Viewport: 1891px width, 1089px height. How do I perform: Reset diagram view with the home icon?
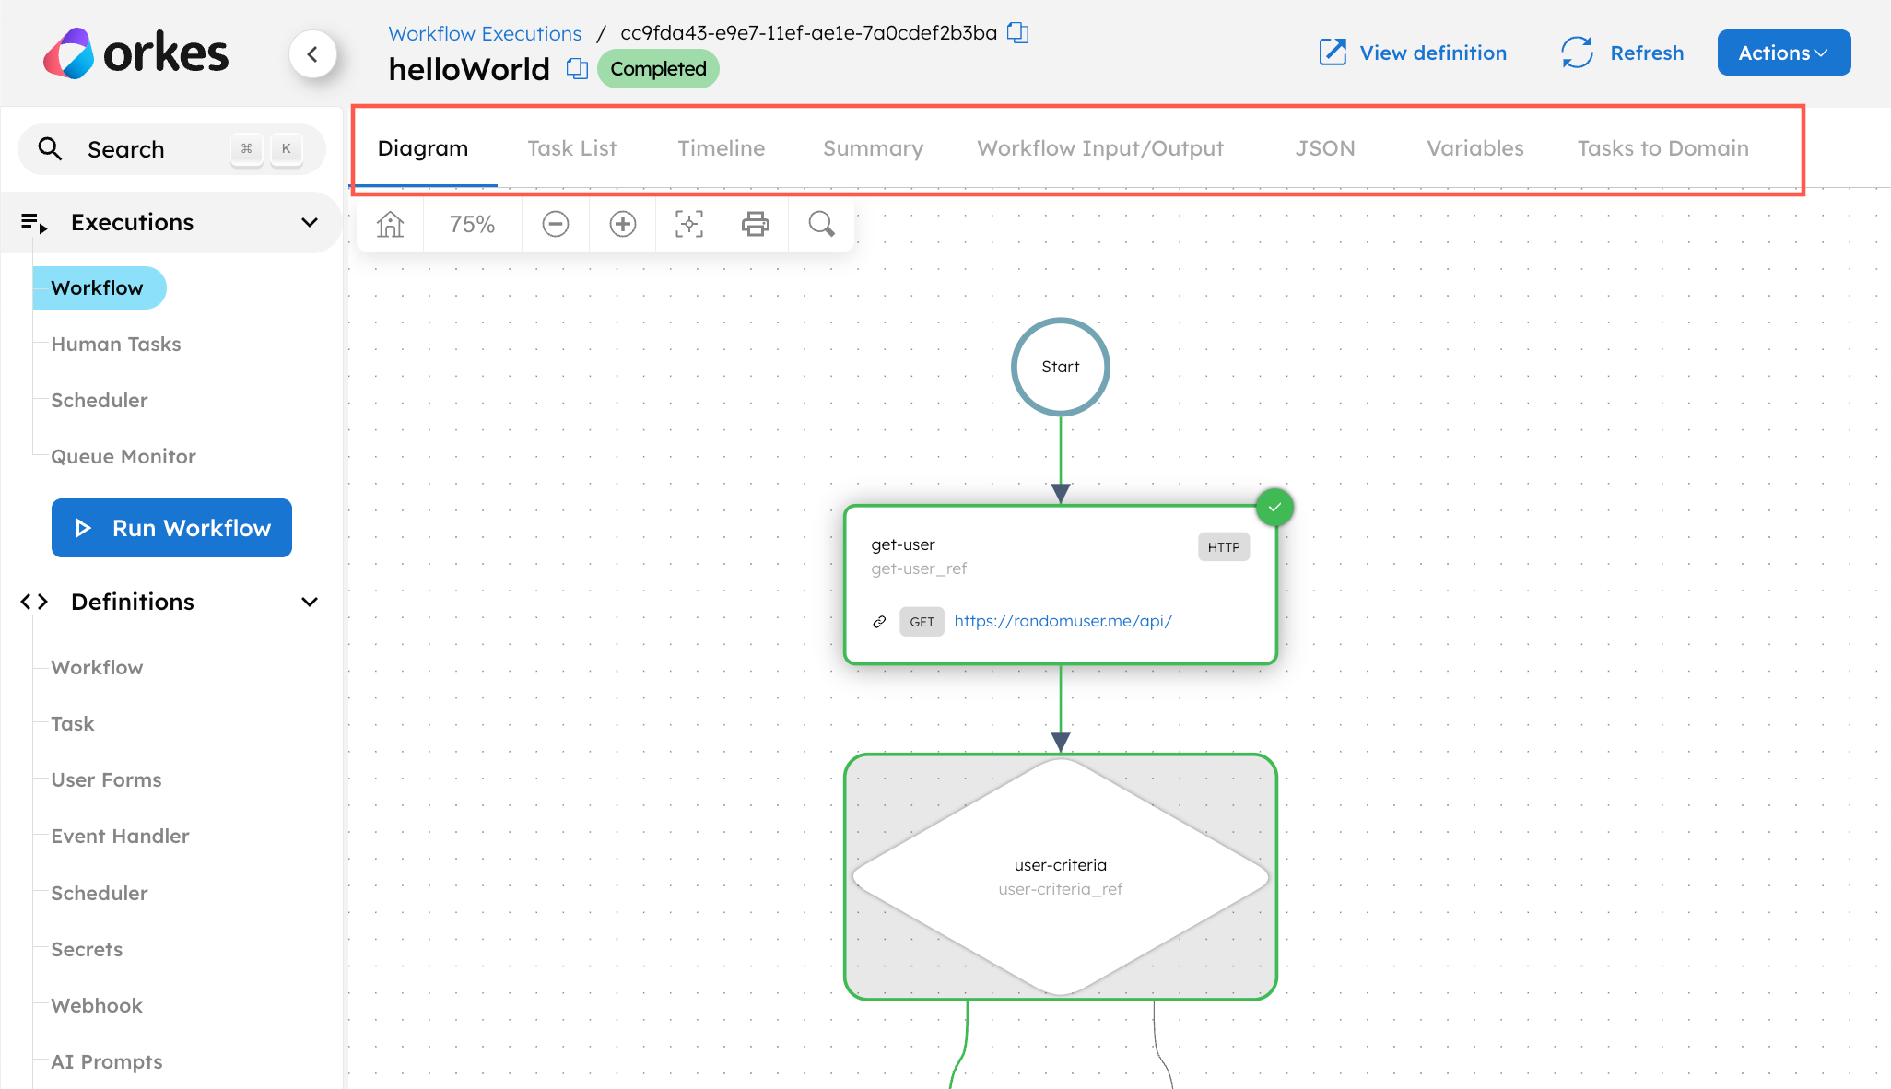coord(391,224)
